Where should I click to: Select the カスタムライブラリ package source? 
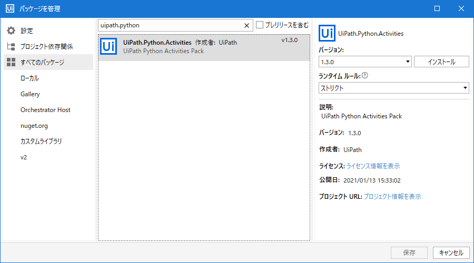(x=41, y=141)
